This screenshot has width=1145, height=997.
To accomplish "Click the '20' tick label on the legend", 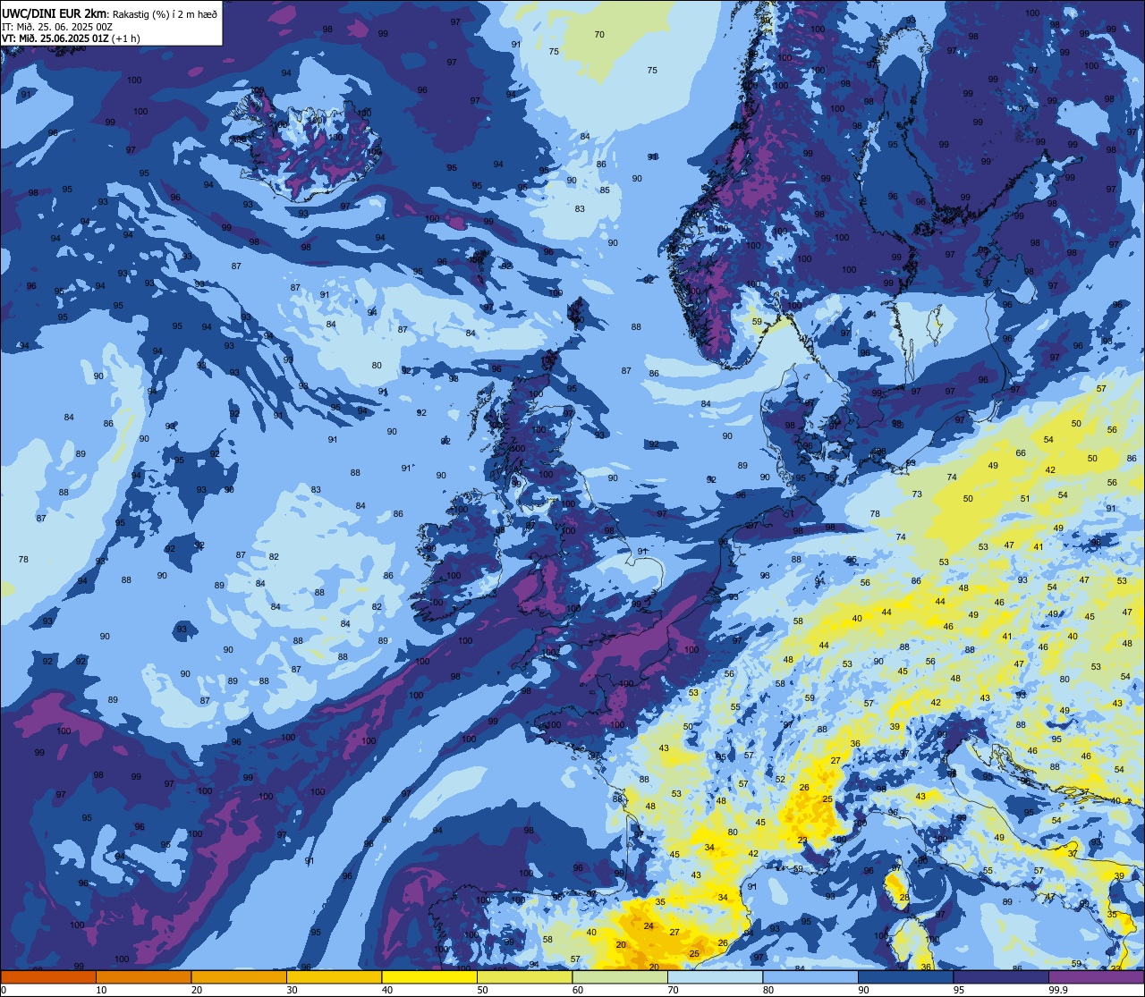I will click(197, 990).
